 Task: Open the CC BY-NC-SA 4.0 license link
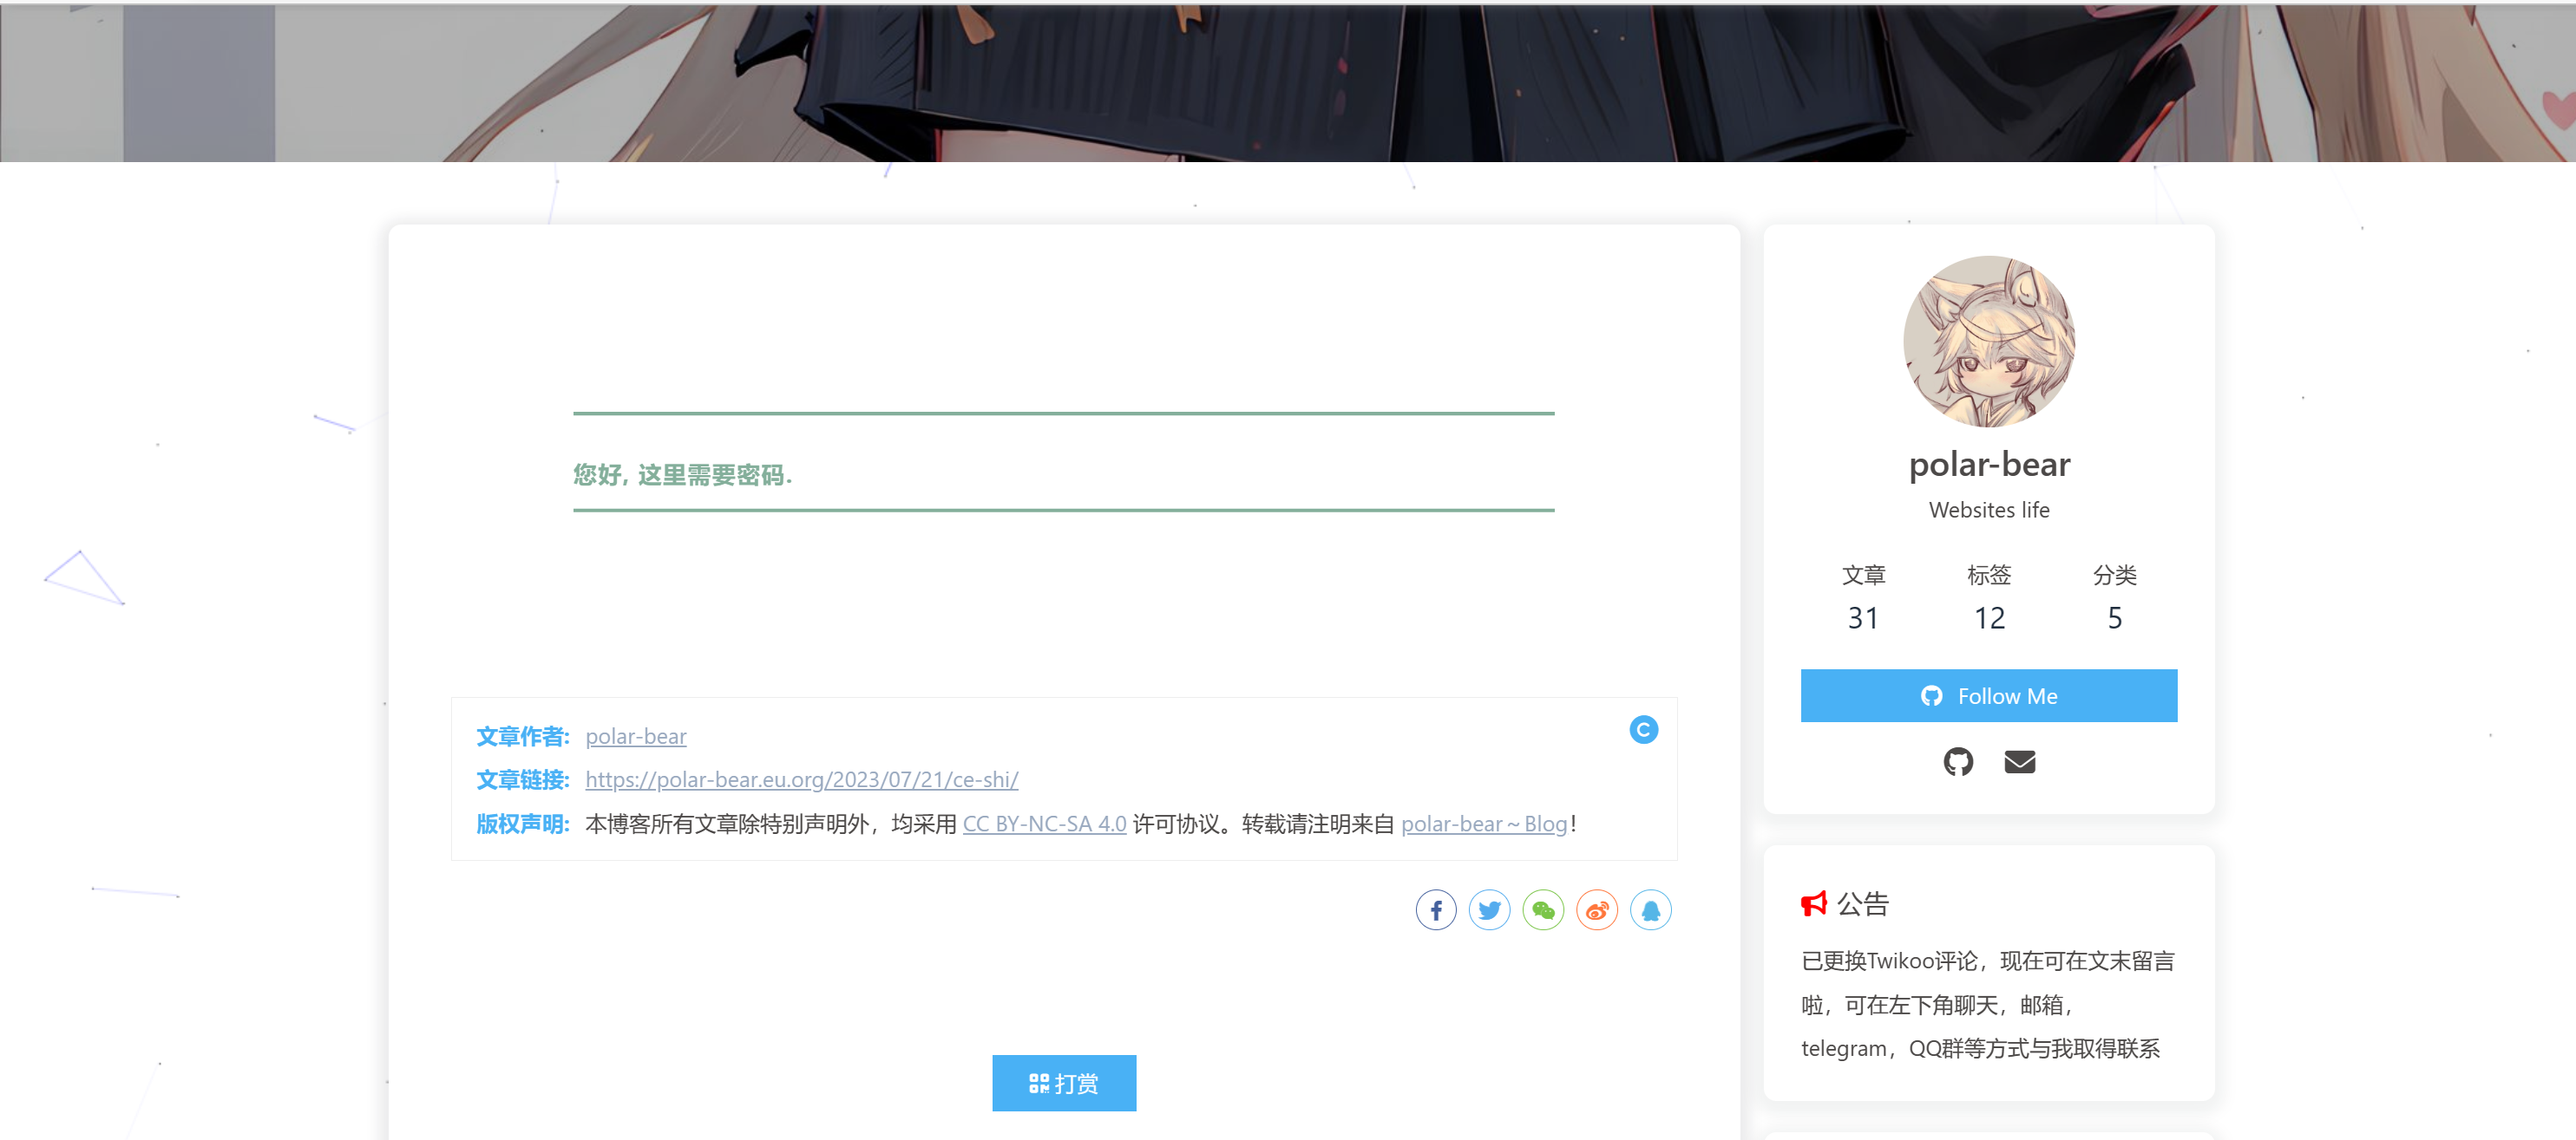[x=1044, y=824]
